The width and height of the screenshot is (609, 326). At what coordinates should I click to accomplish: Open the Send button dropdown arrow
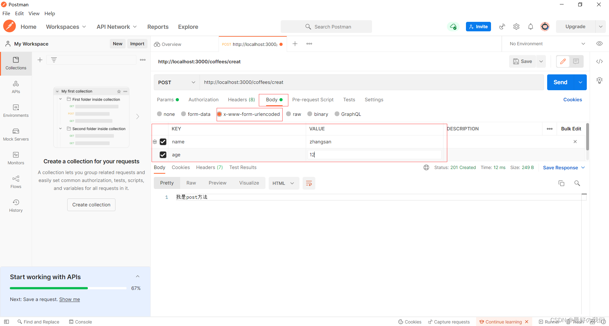pyautogui.click(x=580, y=82)
